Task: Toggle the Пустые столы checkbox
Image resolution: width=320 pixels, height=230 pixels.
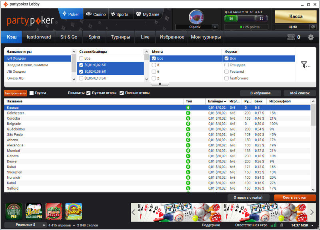Action: pyautogui.click(x=88, y=93)
